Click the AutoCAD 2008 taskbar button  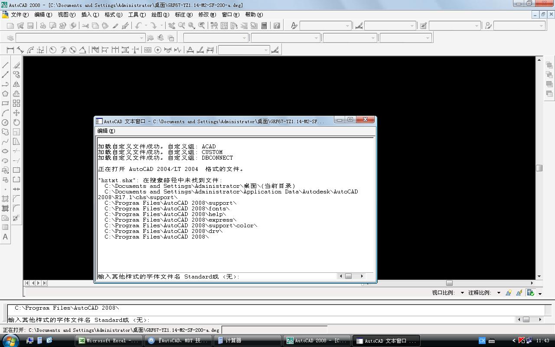tap(317, 340)
